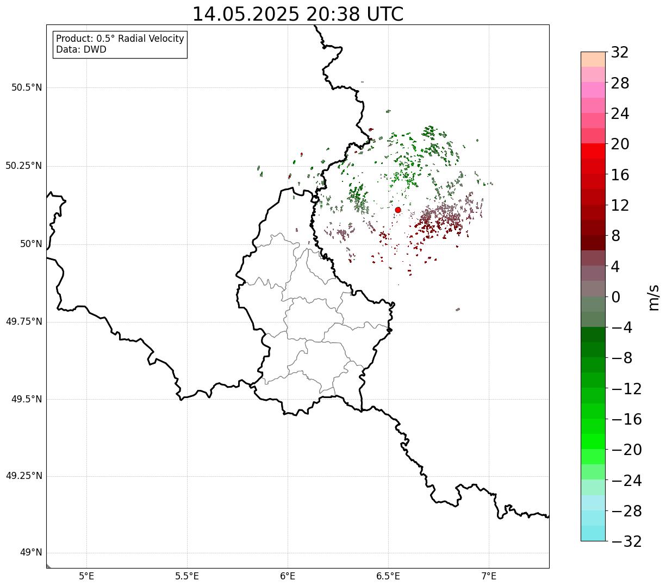Click the dark green colorbar band below −4

coord(593,335)
